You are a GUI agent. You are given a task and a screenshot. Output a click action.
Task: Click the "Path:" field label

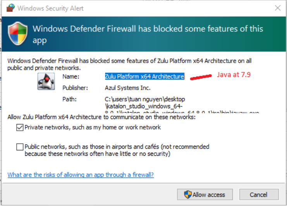point(69,99)
